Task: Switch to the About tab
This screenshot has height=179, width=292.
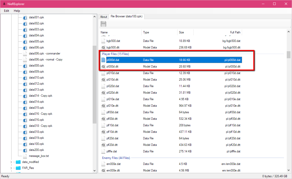Action: tap(103, 17)
